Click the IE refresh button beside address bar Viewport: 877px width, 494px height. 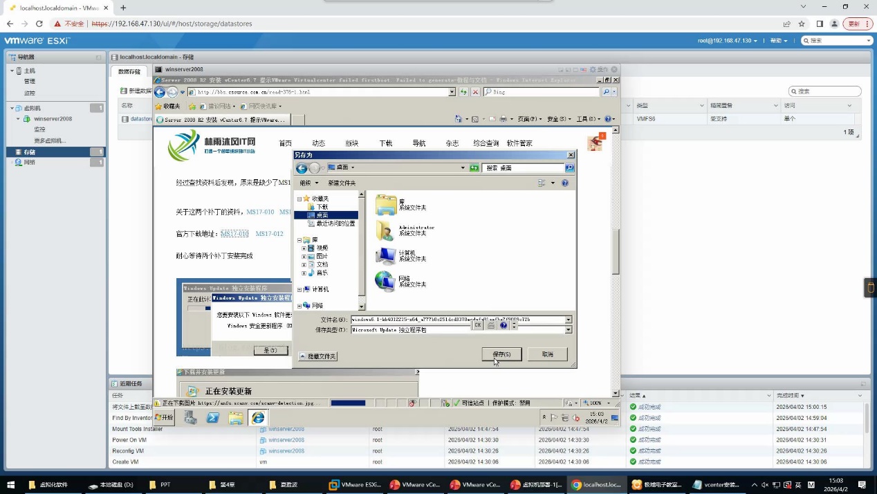(x=464, y=92)
